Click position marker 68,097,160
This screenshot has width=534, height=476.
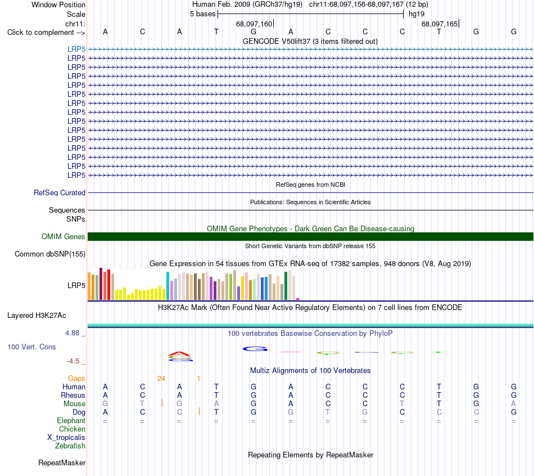coord(255,24)
